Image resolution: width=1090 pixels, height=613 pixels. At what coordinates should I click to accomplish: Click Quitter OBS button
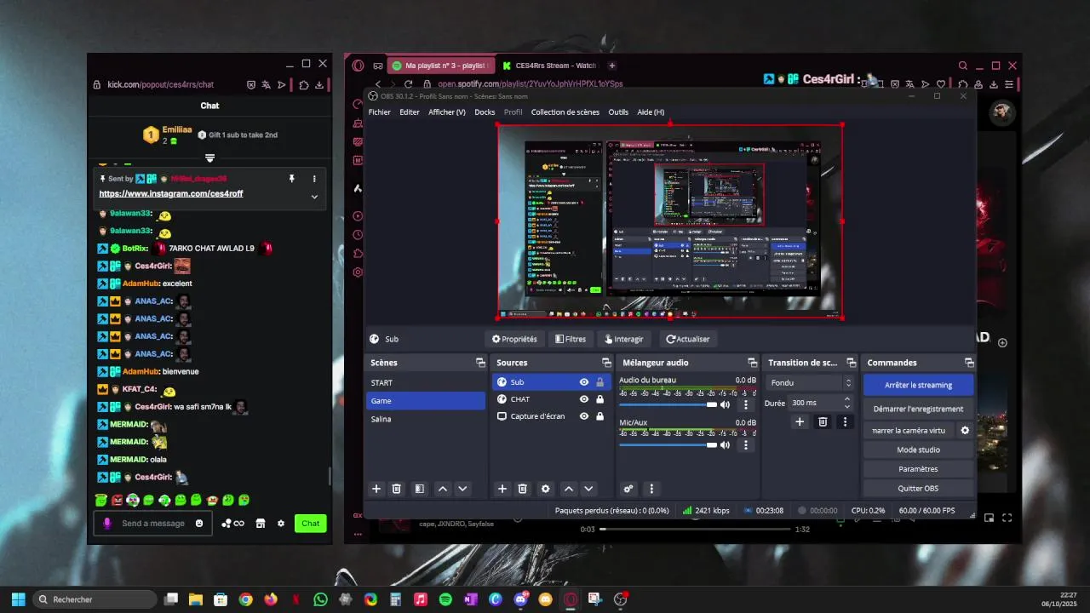918,489
